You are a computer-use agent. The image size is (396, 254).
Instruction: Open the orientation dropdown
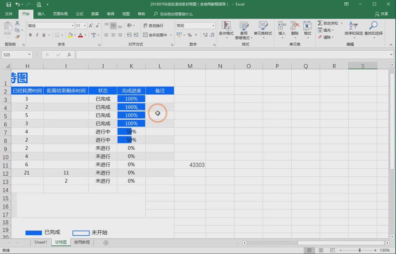(131, 26)
